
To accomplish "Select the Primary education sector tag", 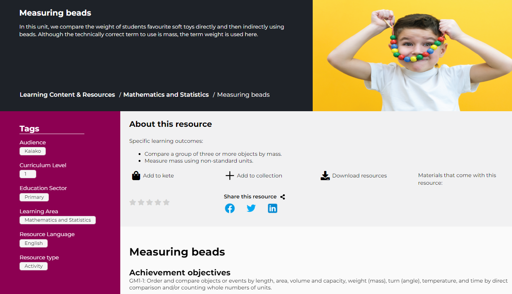I will click(x=34, y=197).
